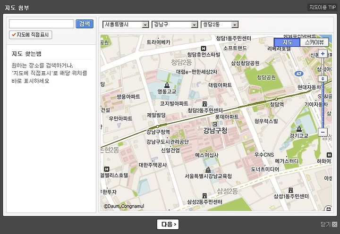Click the 코지빌아파트 label
This screenshot has height=234, width=340.
(174, 104)
